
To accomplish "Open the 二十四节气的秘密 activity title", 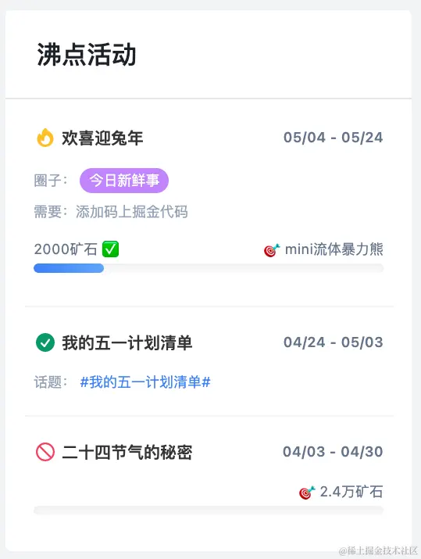I will tap(127, 452).
